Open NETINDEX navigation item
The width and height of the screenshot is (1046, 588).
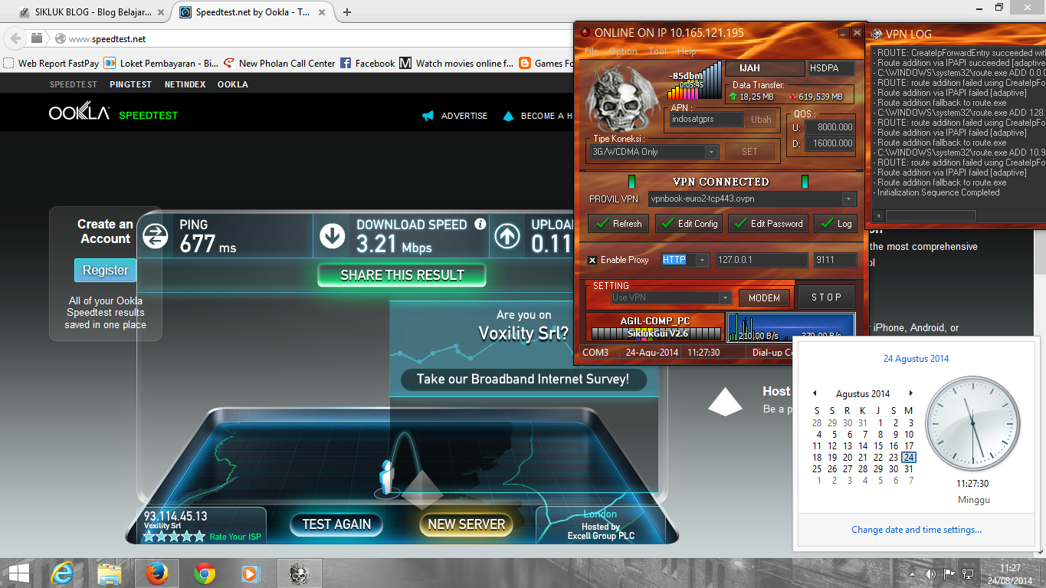(x=185, y=84)
